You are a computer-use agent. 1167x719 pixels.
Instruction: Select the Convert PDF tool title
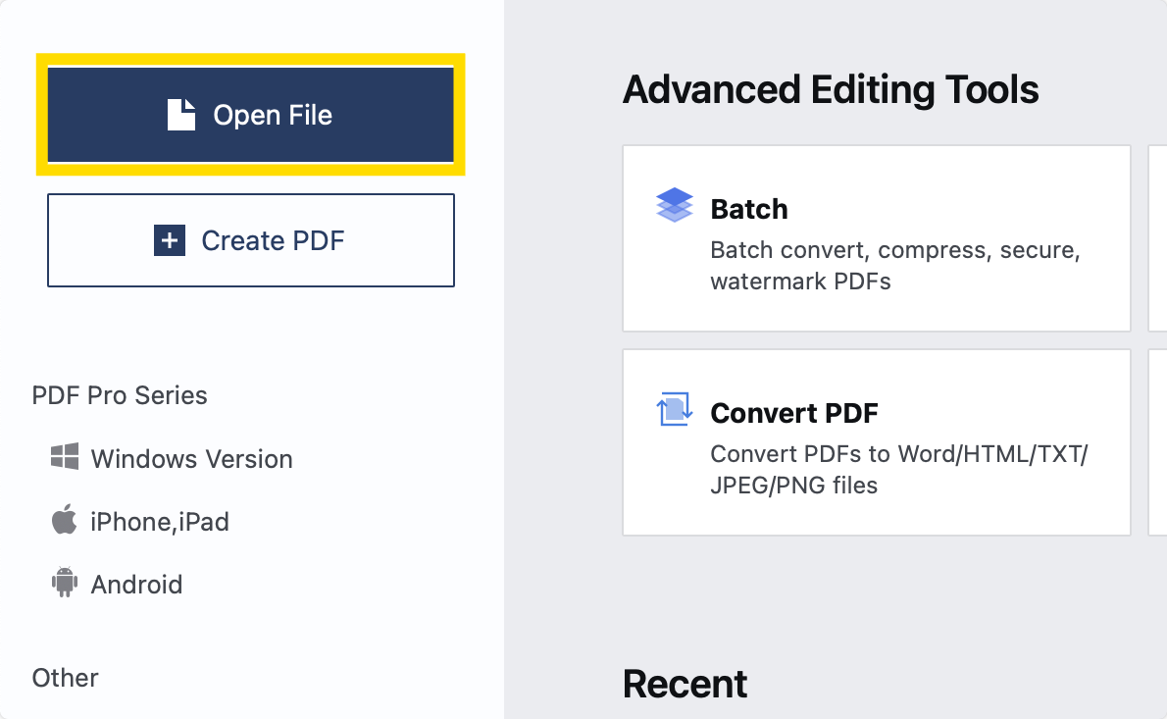pos(794,413)
